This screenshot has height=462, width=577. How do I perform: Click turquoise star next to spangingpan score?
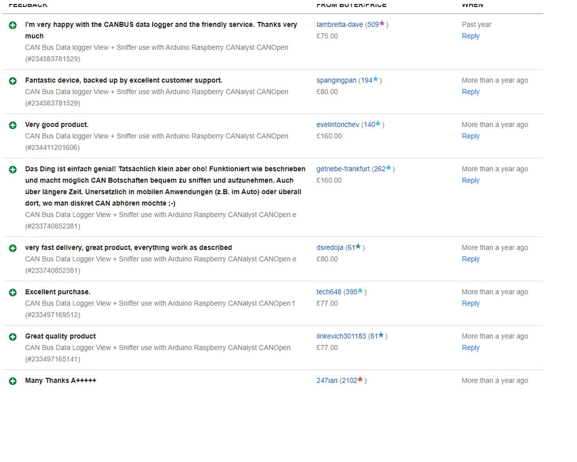tap(375, 79)
